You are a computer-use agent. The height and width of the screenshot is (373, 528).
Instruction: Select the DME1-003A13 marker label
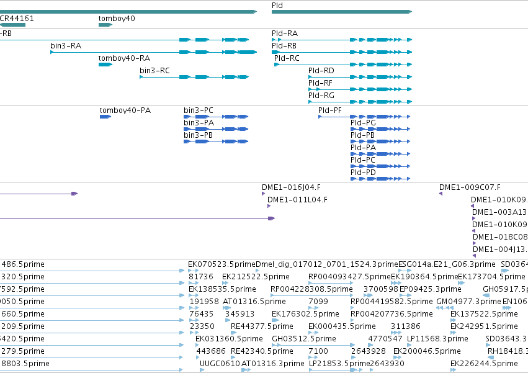(500, 212)
